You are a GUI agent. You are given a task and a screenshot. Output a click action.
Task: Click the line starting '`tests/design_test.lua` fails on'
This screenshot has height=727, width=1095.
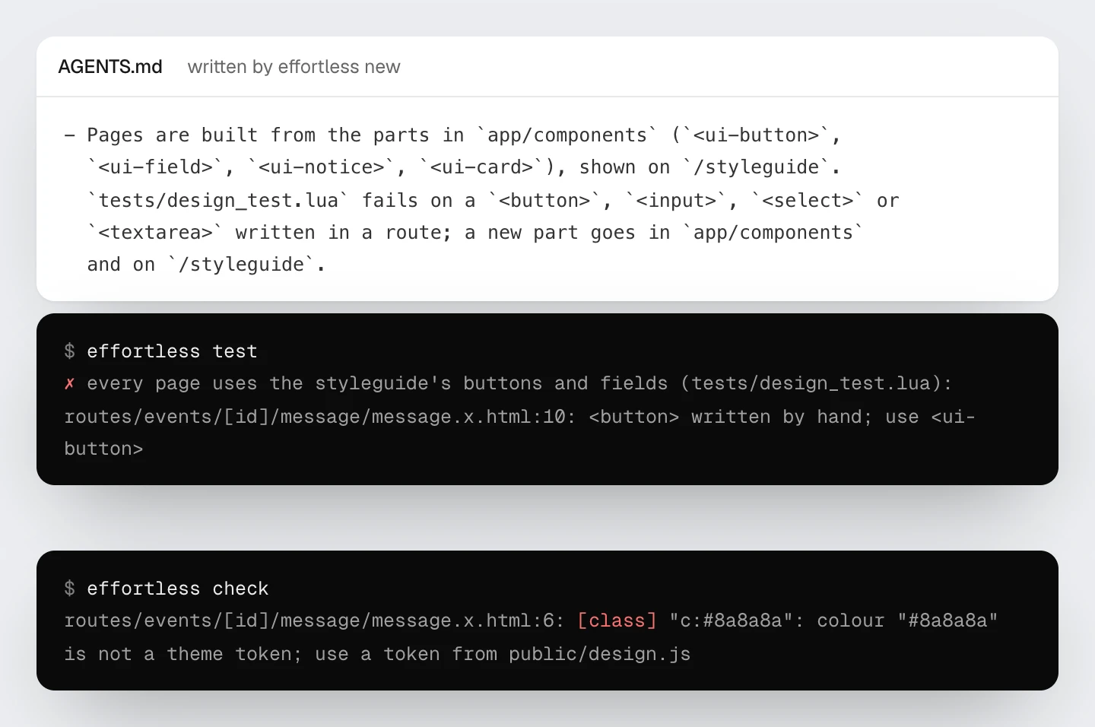coord(493,201)
